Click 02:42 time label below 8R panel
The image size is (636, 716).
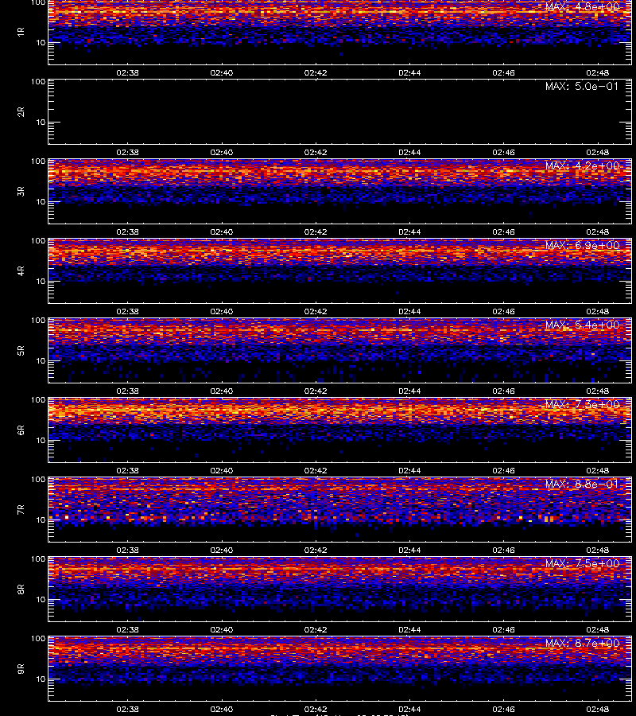click(316, 630)
